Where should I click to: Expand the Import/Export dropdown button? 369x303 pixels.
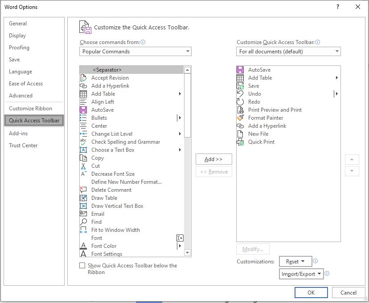click(301, 274)
